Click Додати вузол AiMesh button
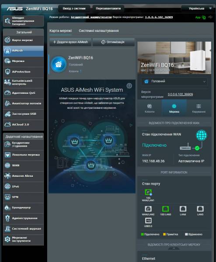 tap(70, 42)
